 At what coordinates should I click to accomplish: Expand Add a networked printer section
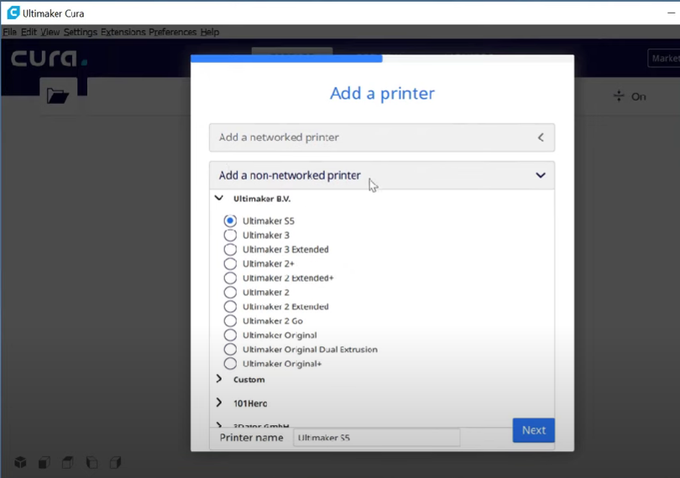(382, 138)
